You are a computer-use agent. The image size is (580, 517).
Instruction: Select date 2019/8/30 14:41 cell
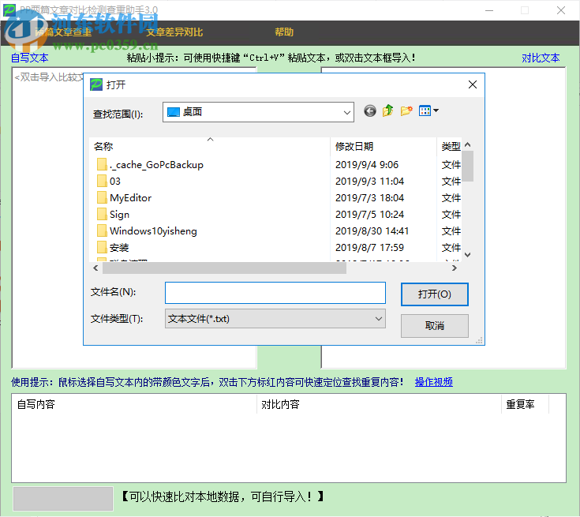pos(372,231)
